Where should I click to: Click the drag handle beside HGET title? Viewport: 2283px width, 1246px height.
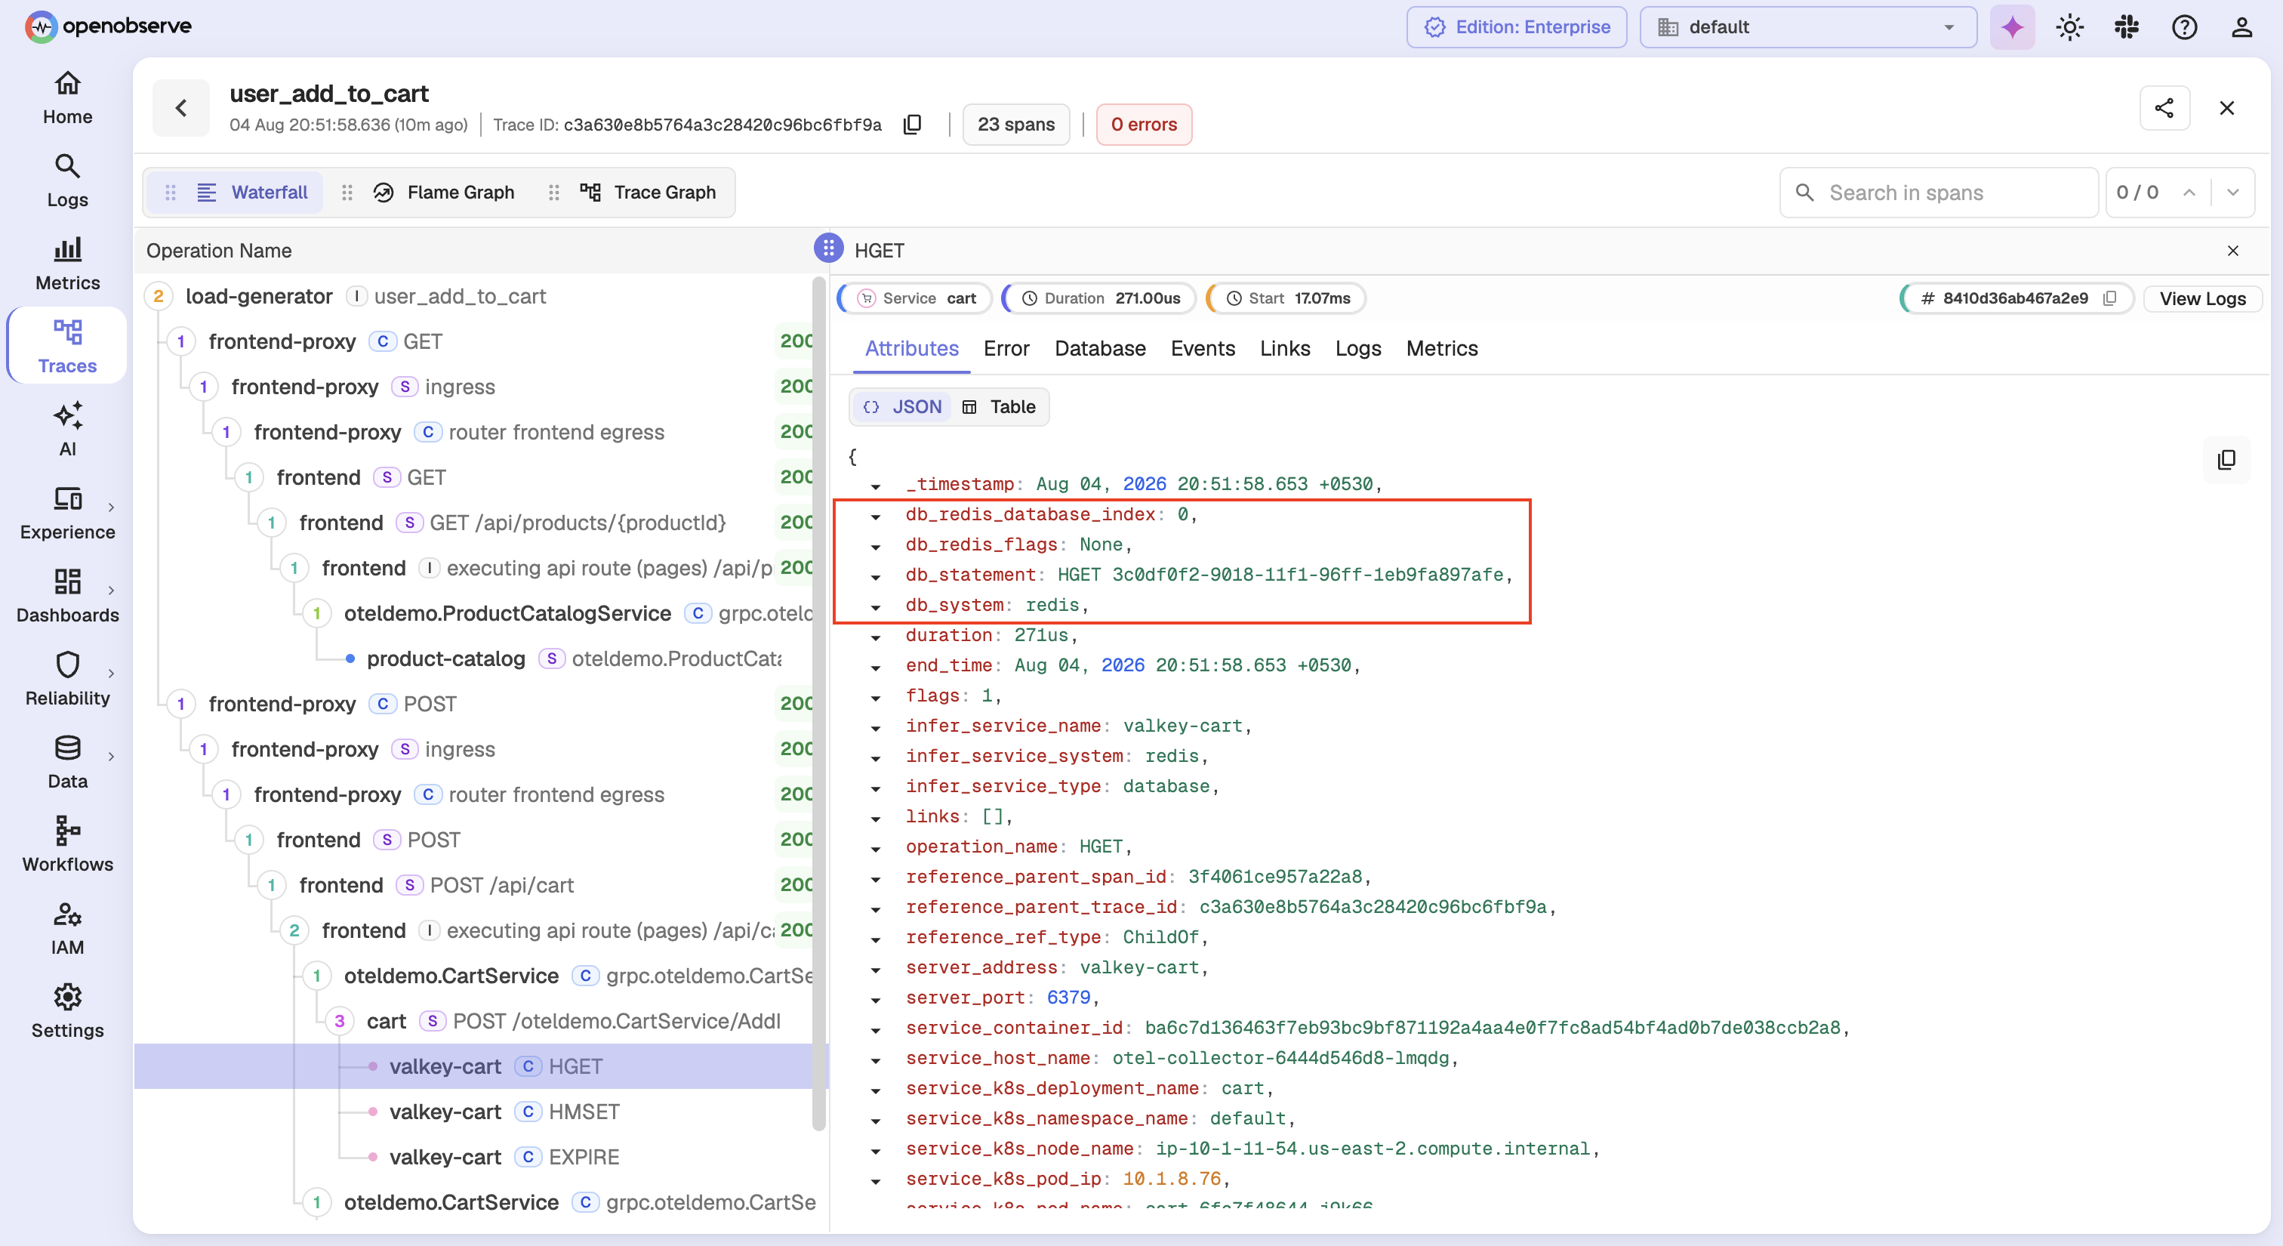pos(827,249)
